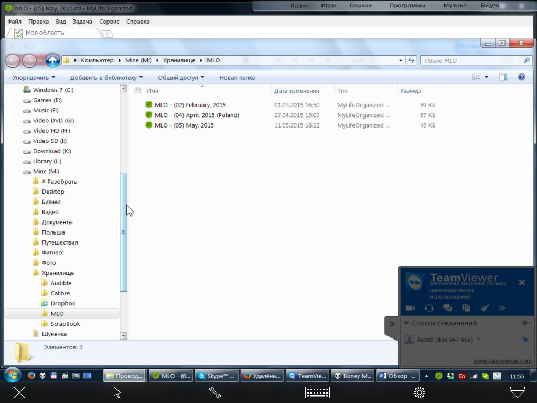Open the TeamViewer file transfer box icon

466,308
